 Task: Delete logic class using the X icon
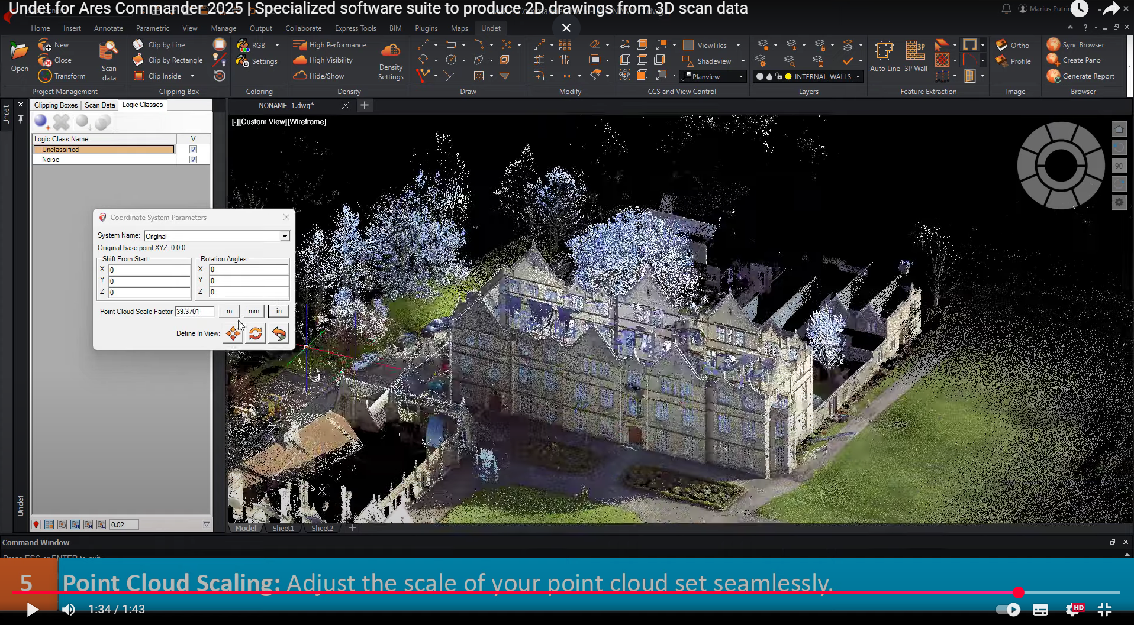click(x=62, y=122)
